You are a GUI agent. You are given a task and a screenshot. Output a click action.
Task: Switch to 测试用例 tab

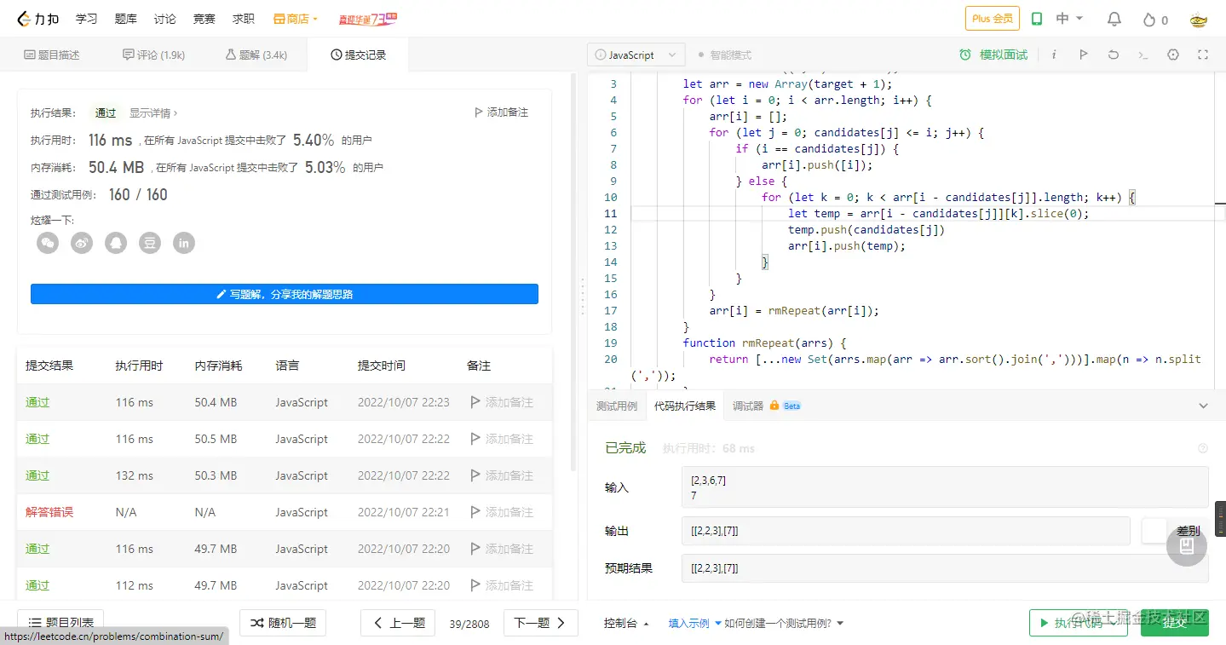(x=616, y=406)
